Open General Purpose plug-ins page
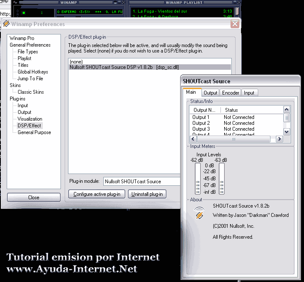Screen dimensions: 304x282 [34, 132]
